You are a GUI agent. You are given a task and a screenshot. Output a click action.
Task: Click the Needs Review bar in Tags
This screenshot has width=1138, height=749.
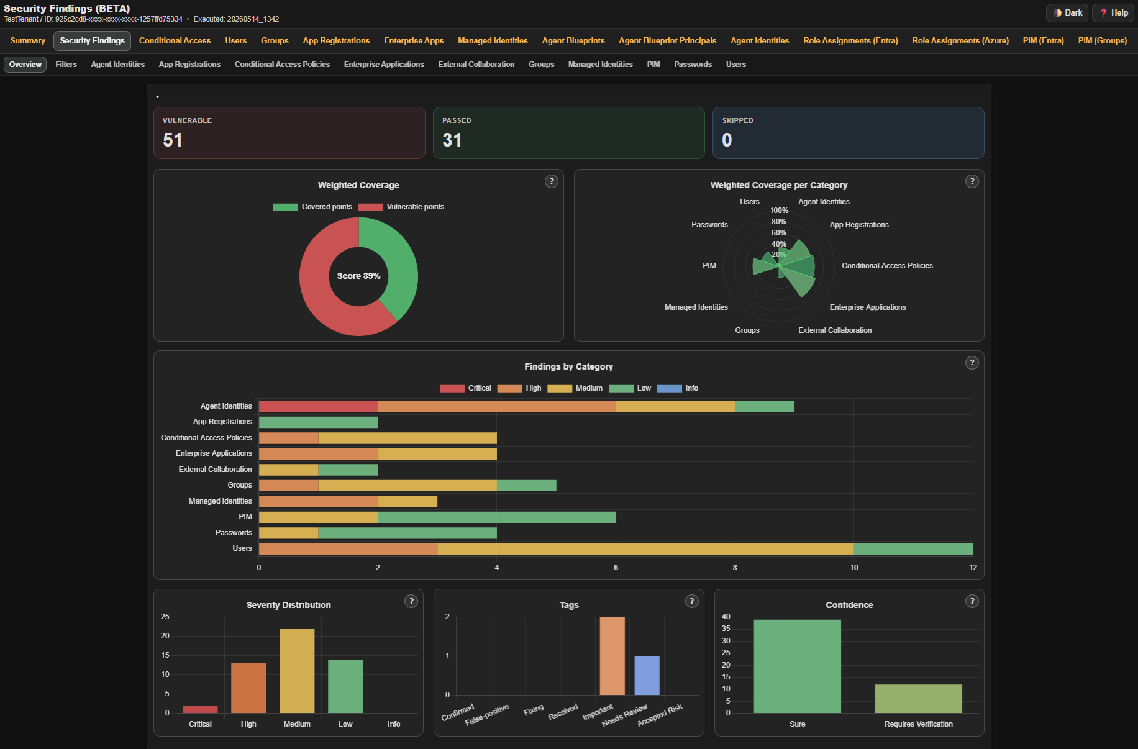pos(647,676)
